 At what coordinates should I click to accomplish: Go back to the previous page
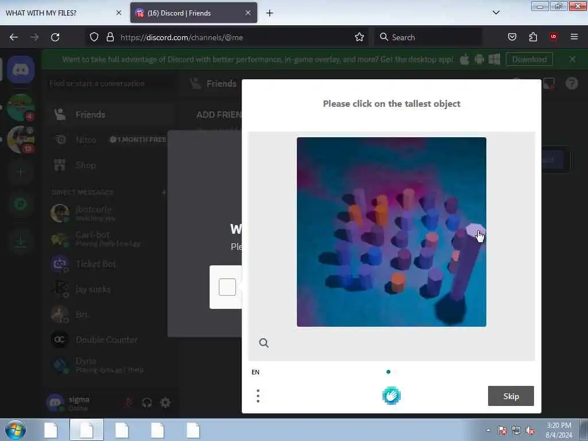coord(14,37)
